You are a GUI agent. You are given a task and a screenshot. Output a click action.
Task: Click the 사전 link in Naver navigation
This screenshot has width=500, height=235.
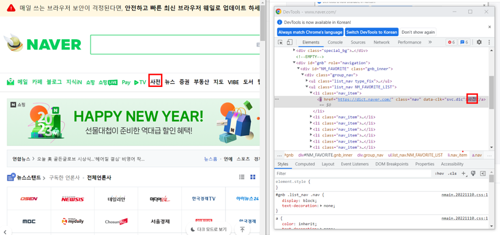(x=156, y=82)
